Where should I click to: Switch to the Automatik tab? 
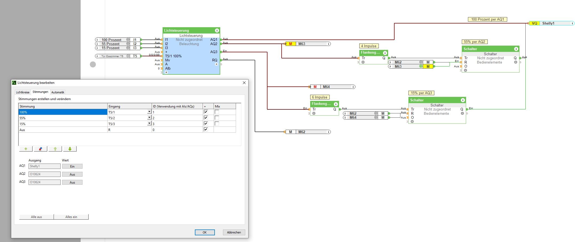pos(58,92)
